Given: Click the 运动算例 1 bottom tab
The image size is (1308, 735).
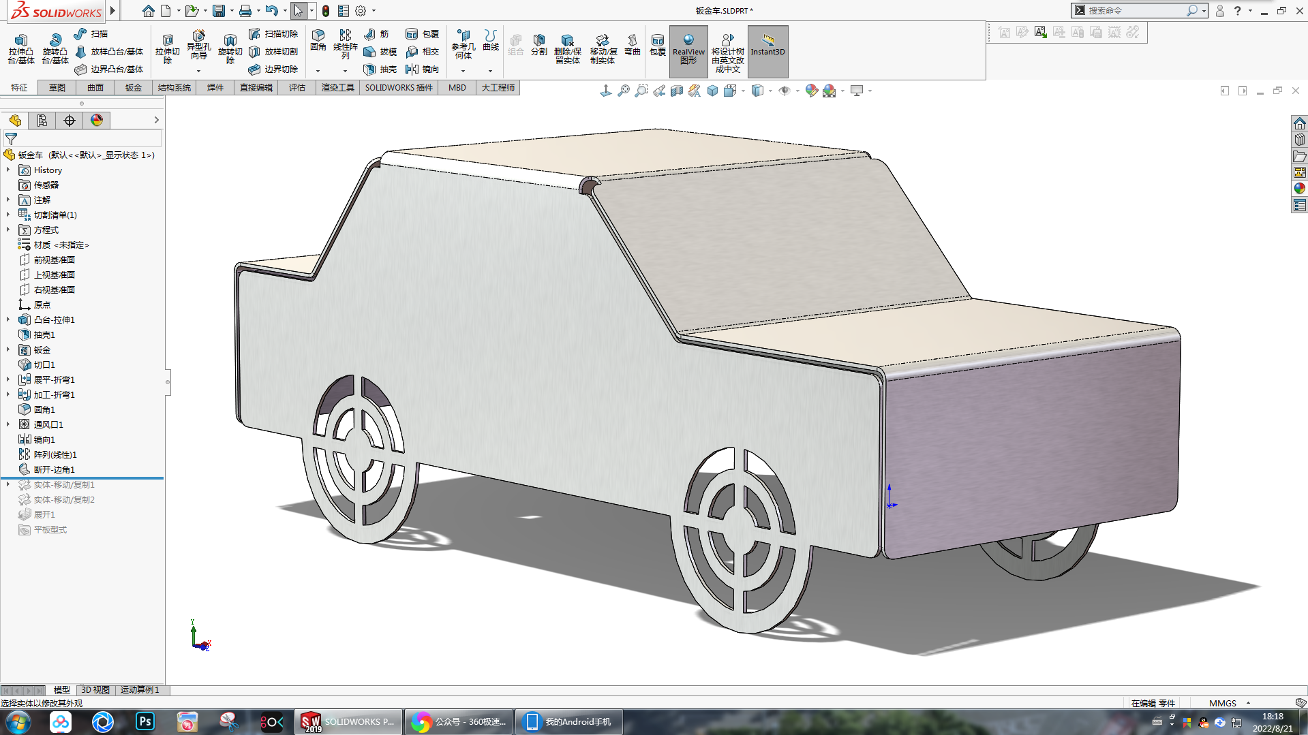Looking at the screenshot, I should (x=140, y=690).
